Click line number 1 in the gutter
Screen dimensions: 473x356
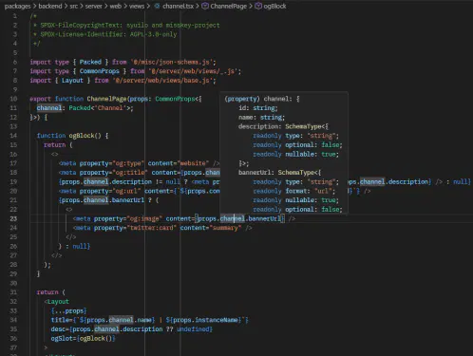click(15, 16)
